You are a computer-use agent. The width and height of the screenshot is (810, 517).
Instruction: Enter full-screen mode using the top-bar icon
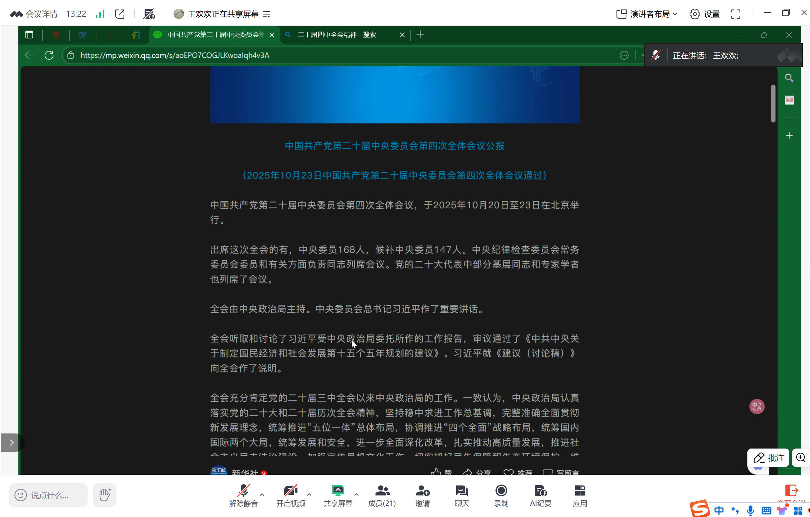click(735, 14)
